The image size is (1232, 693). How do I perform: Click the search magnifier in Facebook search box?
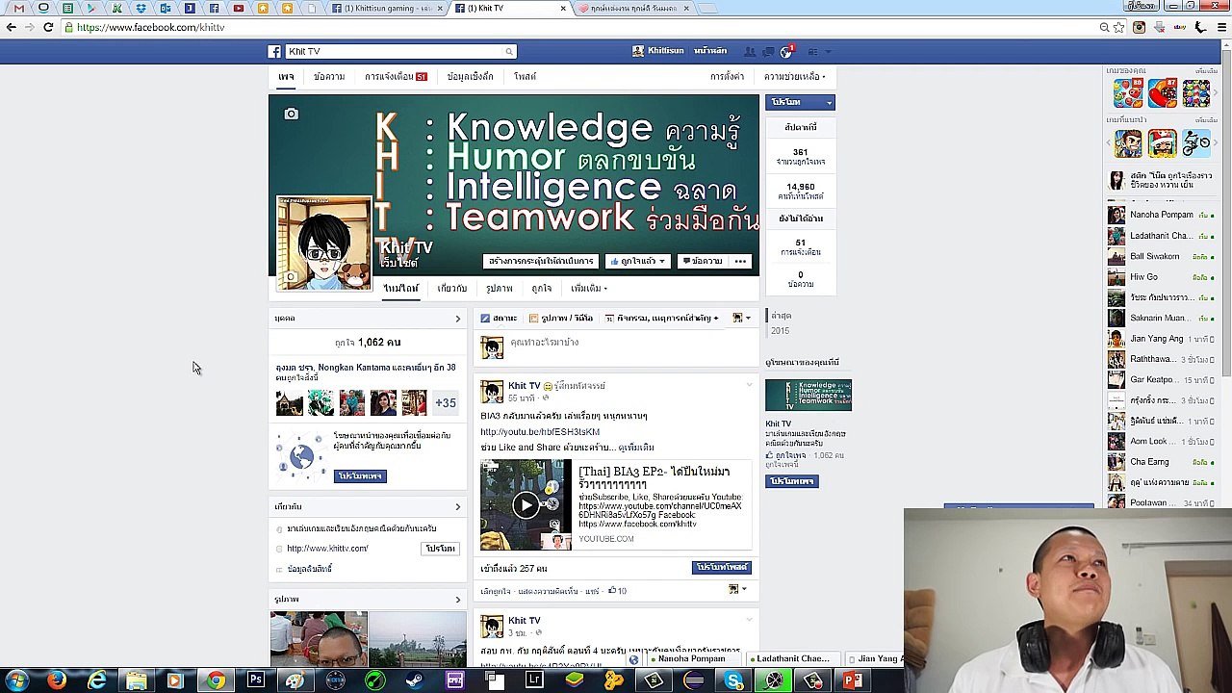coord(508,51)
